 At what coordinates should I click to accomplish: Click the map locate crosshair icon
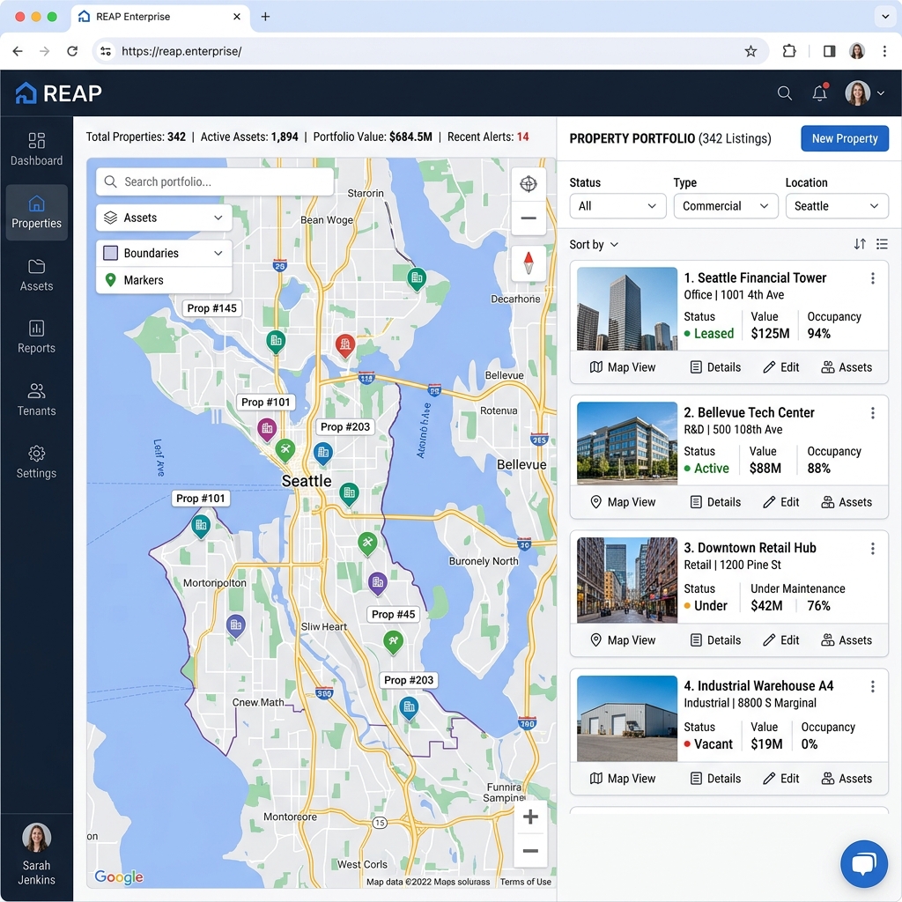[x=529, y=184]
